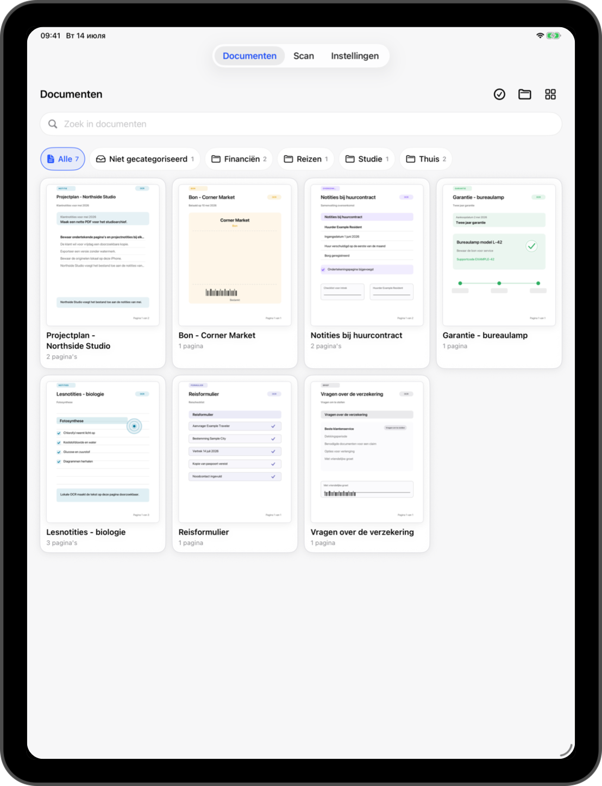Open the folders manager icon
The width and height of the screenshot is (602, 786).
525,95
